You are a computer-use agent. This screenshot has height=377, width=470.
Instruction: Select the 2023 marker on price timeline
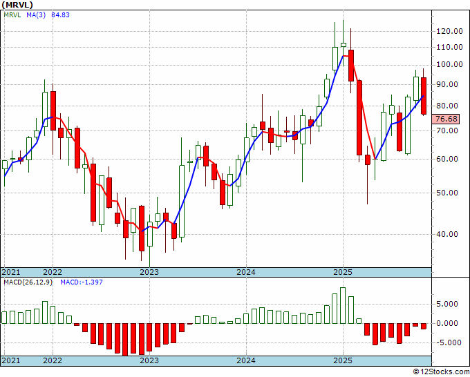[x=149, y=273]
